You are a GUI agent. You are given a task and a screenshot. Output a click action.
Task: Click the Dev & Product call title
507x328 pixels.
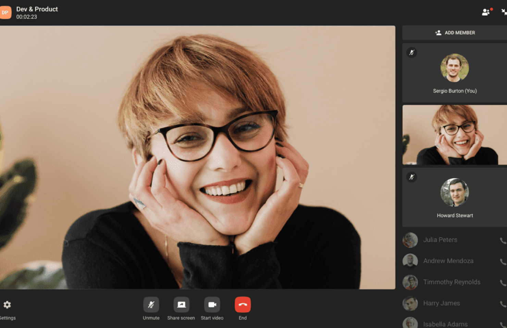click(37, 9)
